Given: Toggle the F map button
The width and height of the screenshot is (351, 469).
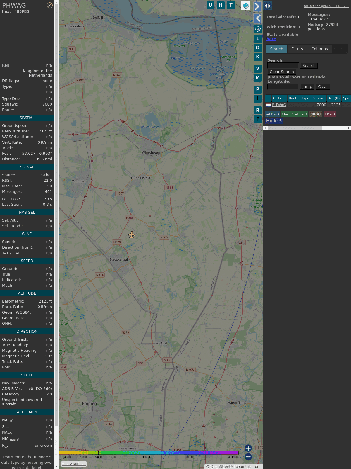Looking at the screenshot, I should [258, 119].
